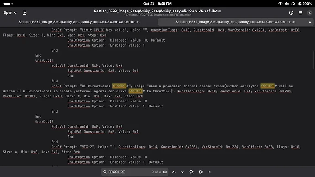Click the "VTX-2" prompt text
Image resolution: width=315 pixels, height=177 pixels.
click(x=87, y=147)
